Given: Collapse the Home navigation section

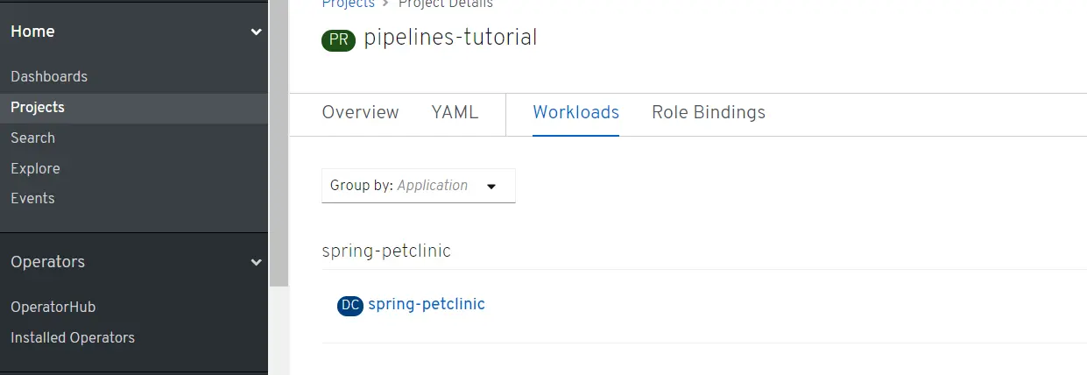Looking at the screenshot, I should coord(256,32).
